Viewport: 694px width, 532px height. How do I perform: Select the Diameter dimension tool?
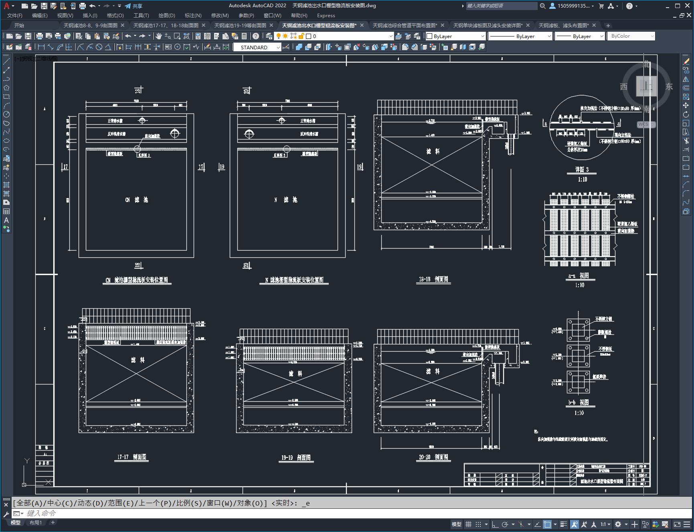click(99, 47)
